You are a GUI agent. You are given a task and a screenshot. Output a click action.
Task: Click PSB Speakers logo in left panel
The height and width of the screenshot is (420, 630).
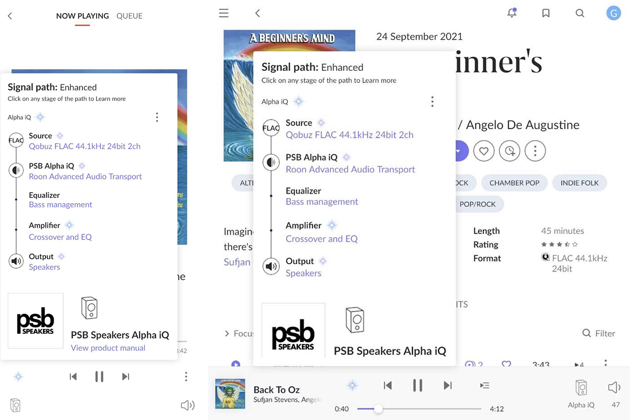click(36, 321)
